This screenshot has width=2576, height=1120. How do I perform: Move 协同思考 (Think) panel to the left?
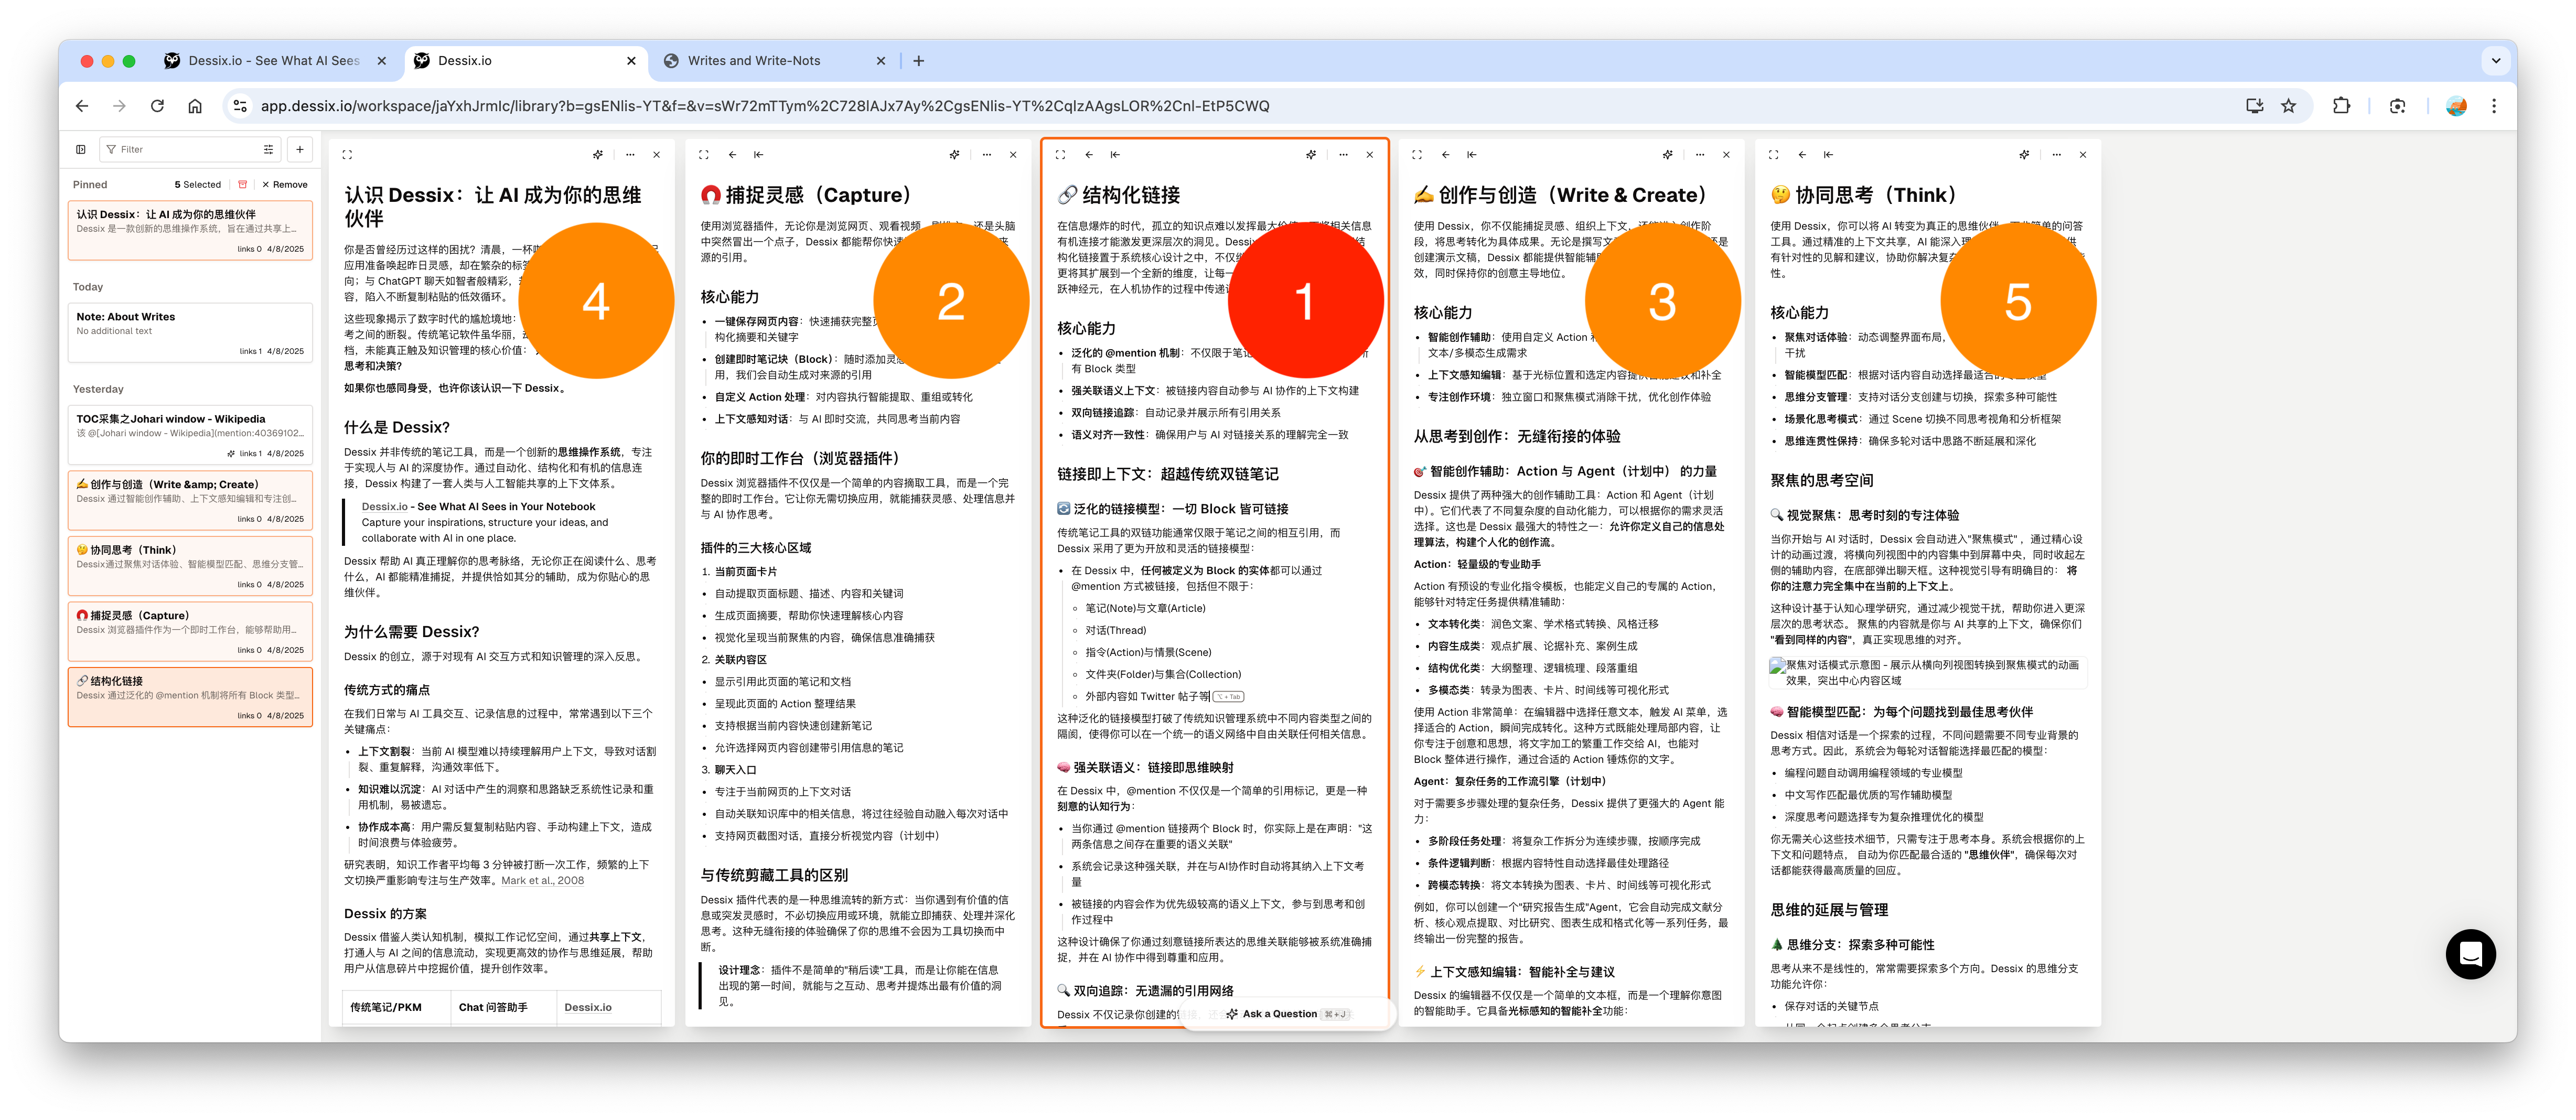[1829, 154]
